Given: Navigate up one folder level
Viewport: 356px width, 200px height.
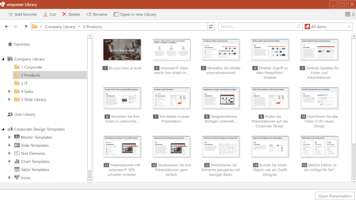Looking at the screenshot, I should pyautogui.click(x=25, y=27).
